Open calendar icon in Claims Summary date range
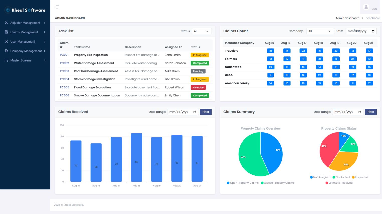The image size is (382, 214). pos(360,112)
